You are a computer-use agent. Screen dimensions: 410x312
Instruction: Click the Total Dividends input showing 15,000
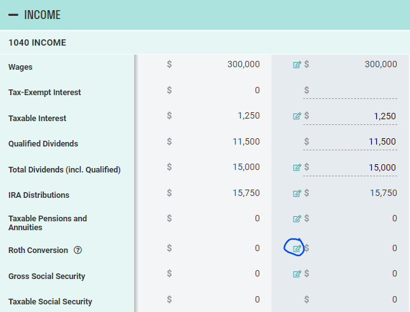[354, 168]
